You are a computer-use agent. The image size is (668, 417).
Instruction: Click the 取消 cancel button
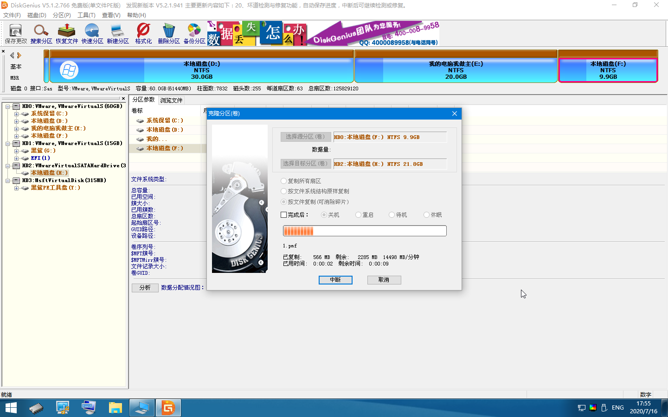click(384, 280)
